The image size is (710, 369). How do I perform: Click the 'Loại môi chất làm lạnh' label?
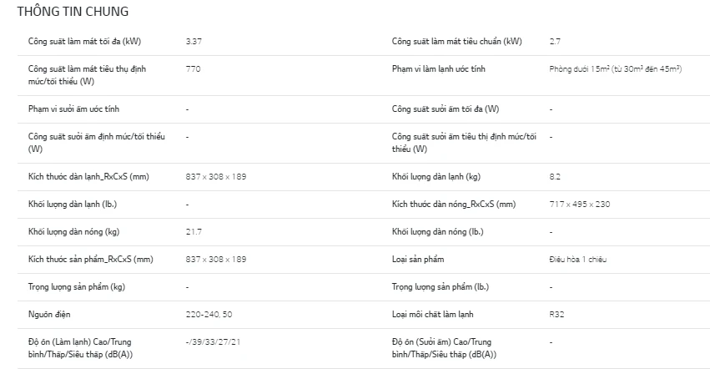tap(435, 314)
